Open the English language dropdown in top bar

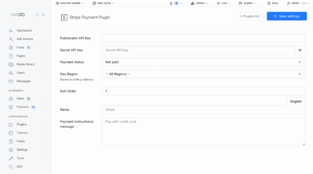247,3
